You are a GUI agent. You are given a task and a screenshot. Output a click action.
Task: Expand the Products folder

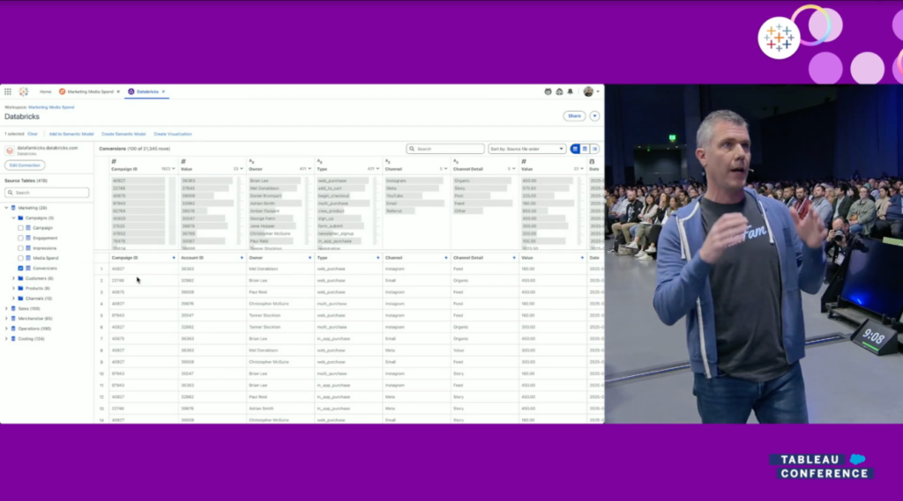13,288
